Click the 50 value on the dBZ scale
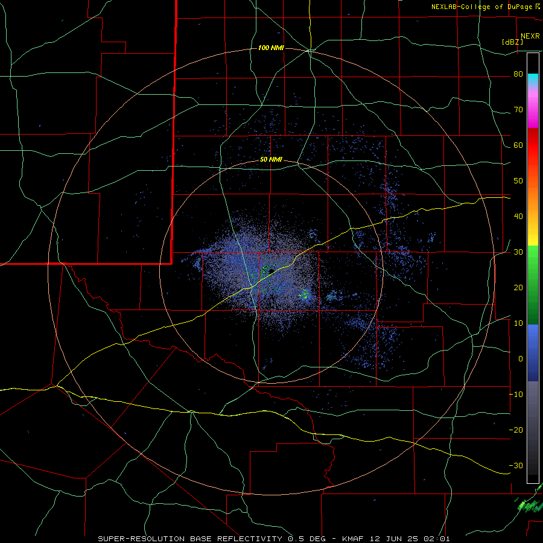 click(x=518, y=181)
